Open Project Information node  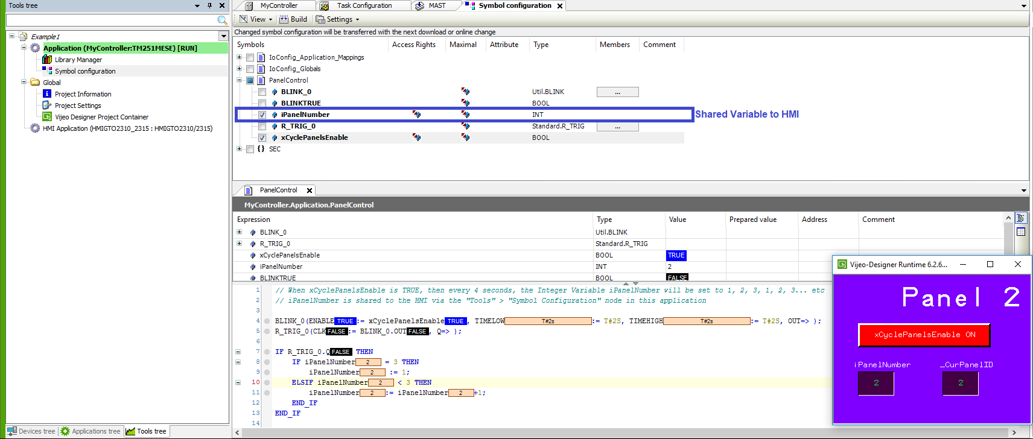(x=83, y=94)
